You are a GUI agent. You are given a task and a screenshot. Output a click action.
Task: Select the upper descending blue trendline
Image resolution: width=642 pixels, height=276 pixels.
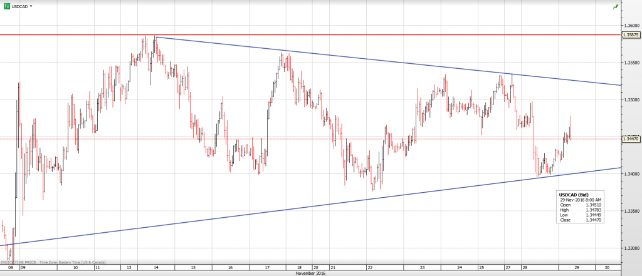376,61
